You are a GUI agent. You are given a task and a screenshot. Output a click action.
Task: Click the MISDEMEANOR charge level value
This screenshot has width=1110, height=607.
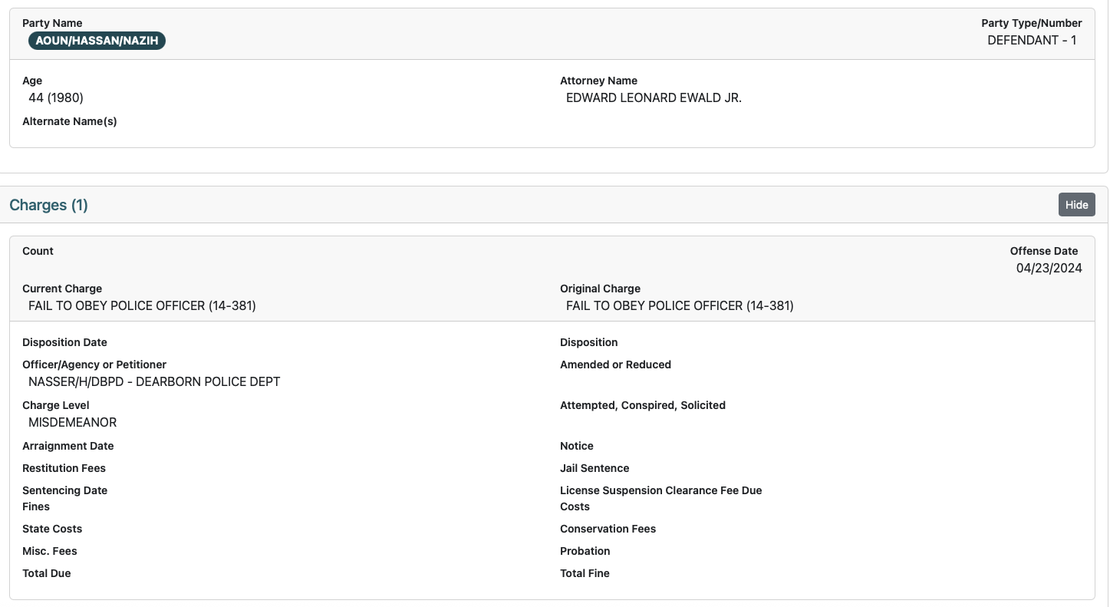pos(73,423)
